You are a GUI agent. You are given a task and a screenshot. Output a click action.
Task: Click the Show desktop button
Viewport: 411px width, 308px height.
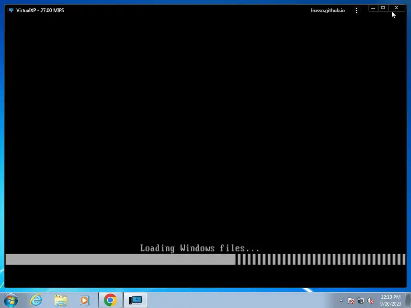408,300
